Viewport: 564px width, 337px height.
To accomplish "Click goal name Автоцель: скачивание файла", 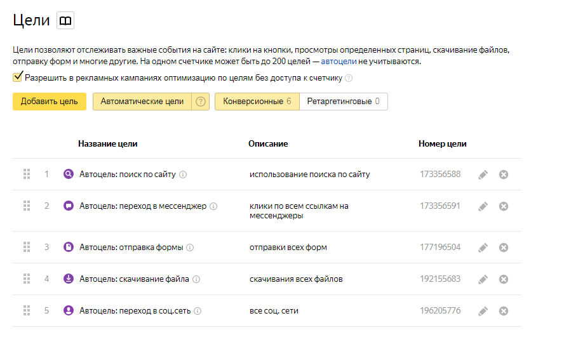I will [134, 279].
